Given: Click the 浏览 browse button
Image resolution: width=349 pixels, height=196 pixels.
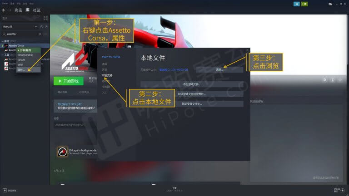Looking at the screenshot, I should [219, 70].
